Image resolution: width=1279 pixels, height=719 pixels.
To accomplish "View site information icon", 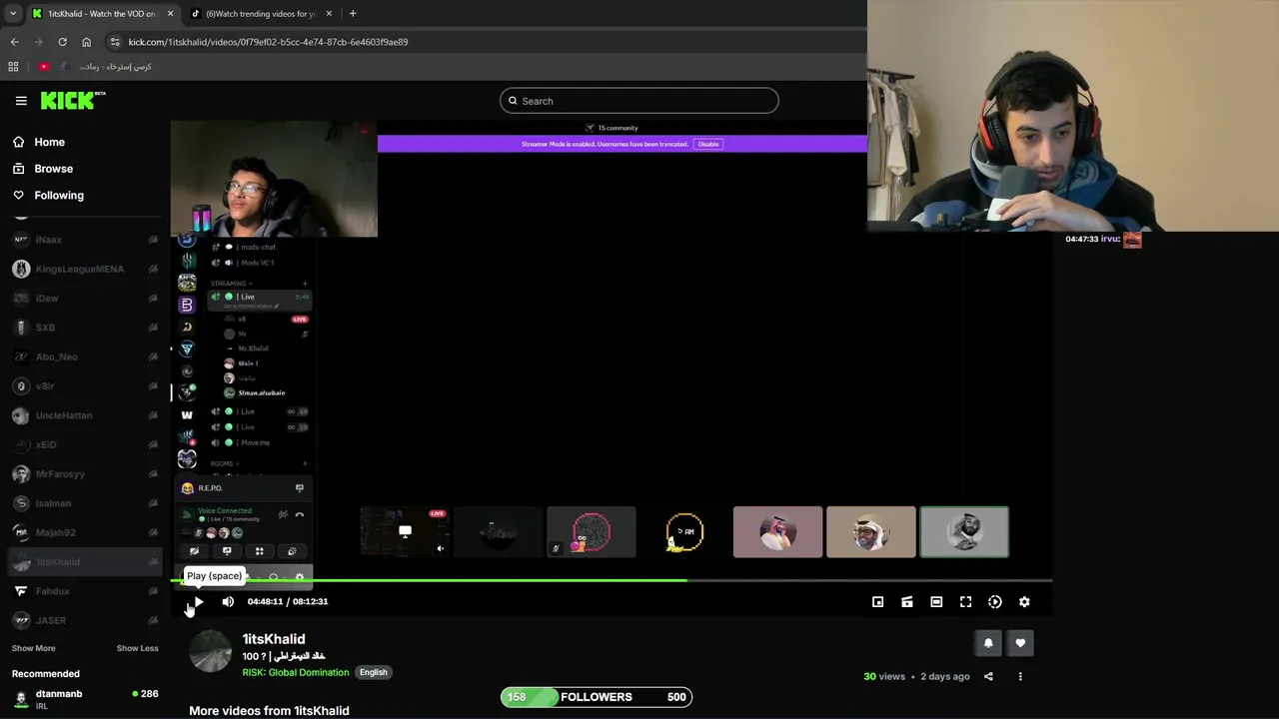I will 115,42.
